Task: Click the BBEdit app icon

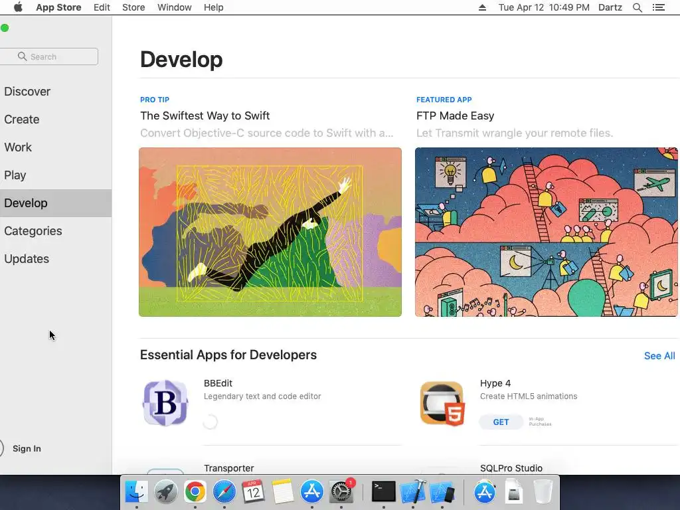Action: point(165,403)
